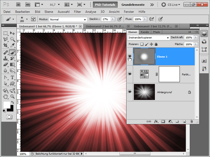Open the Ebene menu
Screen dimensions: 210x157
tap(49, 12)
